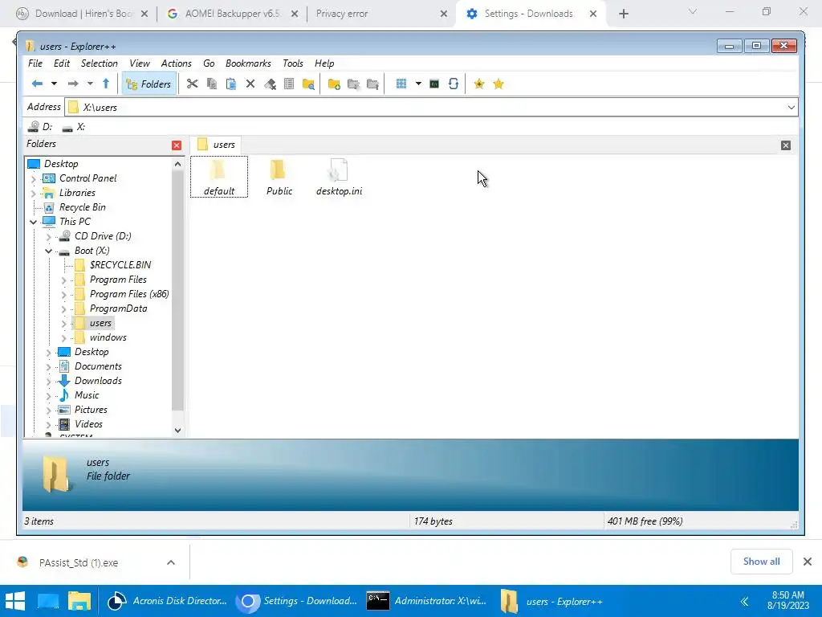Open the Selection menu
The image size is (822, 617).
click(x=99, y=63)
